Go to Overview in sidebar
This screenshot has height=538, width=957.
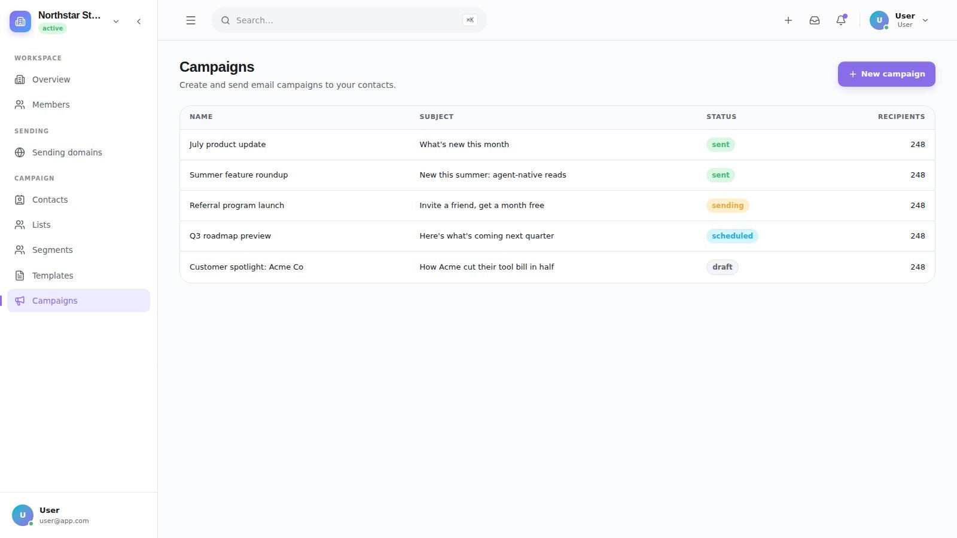[x=78, y=80]
